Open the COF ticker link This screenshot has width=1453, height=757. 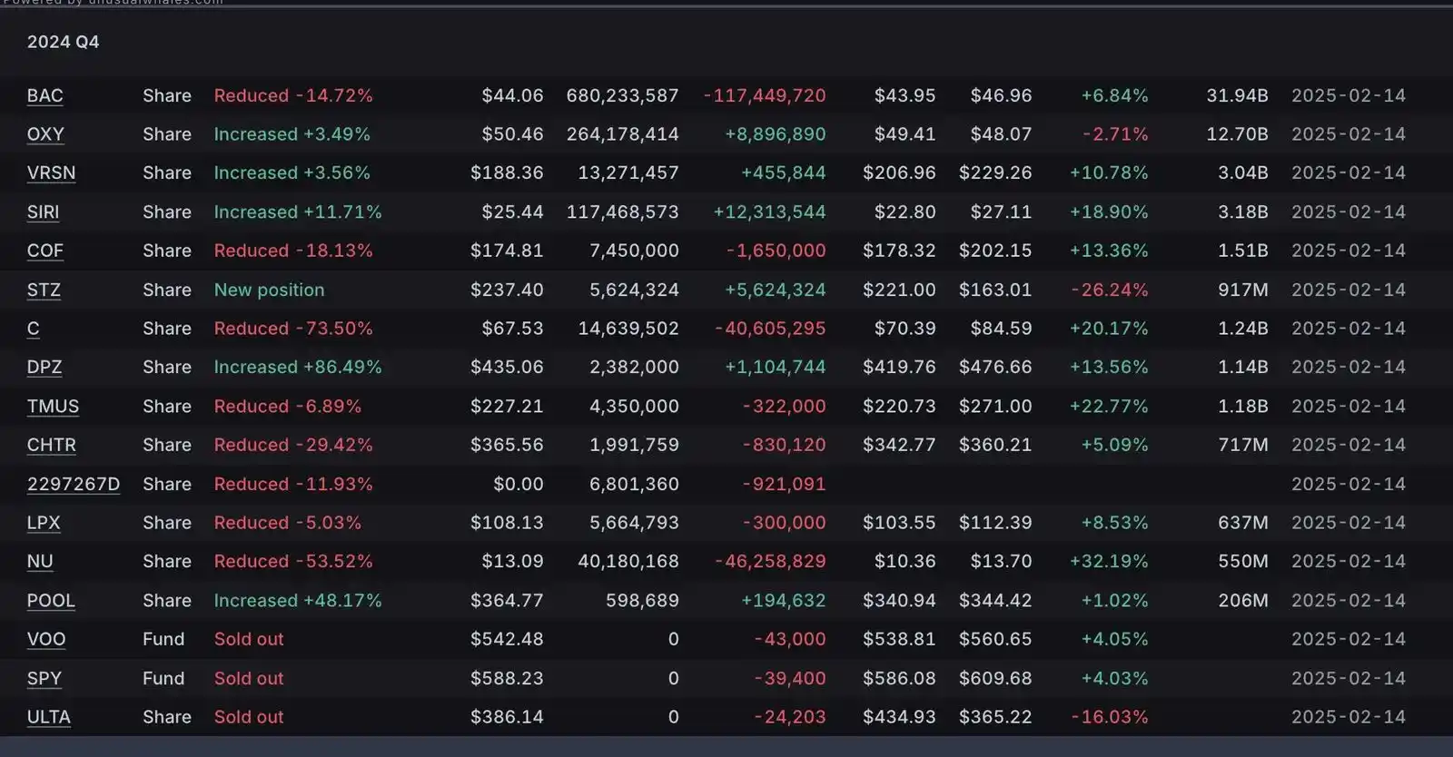click(x=45, y=251)
